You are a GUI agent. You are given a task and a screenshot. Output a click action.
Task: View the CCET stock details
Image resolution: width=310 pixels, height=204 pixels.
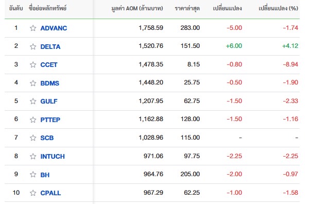tap(48, 65)
